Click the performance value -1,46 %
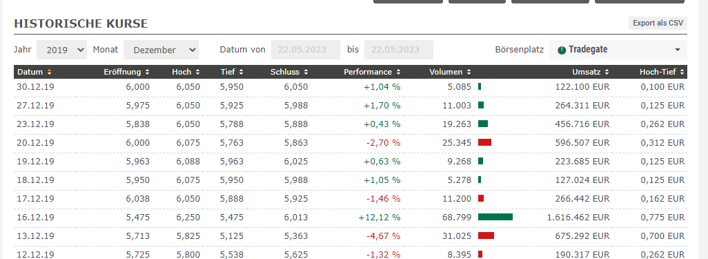 coord(384,198)
